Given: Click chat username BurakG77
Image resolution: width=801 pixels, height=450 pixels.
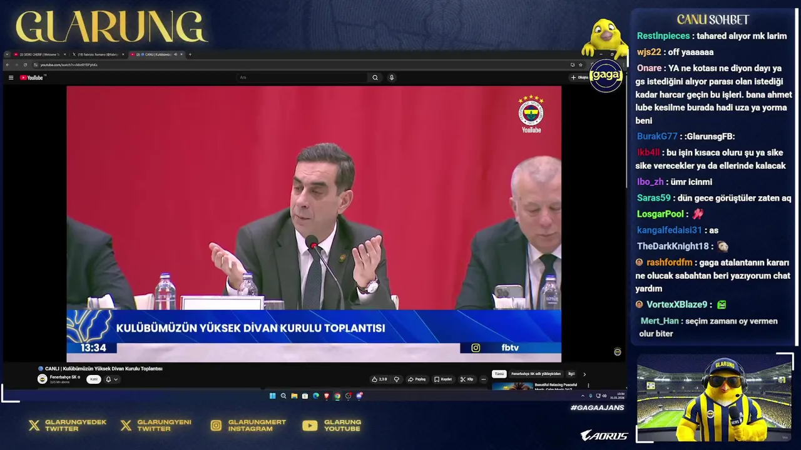Looking at the screenshot, I should [x=657, y=136].
